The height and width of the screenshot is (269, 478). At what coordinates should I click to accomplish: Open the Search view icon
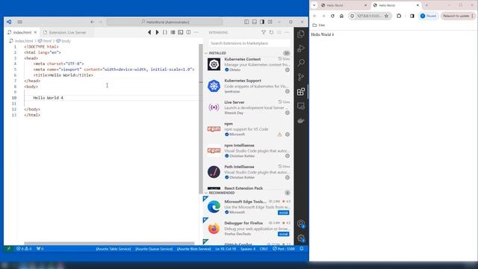click(x=301, y=63)
